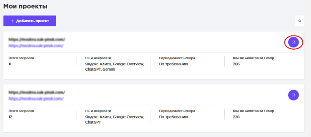Screen dimensions: 311x137
Task: Click text 'Яндекс Алиса, Google Overview, ChatGPT, Gemini'
Action: coord(115,67)
